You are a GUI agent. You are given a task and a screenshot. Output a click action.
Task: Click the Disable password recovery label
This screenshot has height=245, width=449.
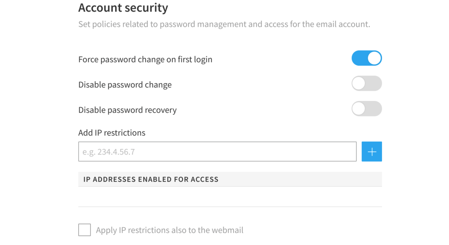[127, 110]
